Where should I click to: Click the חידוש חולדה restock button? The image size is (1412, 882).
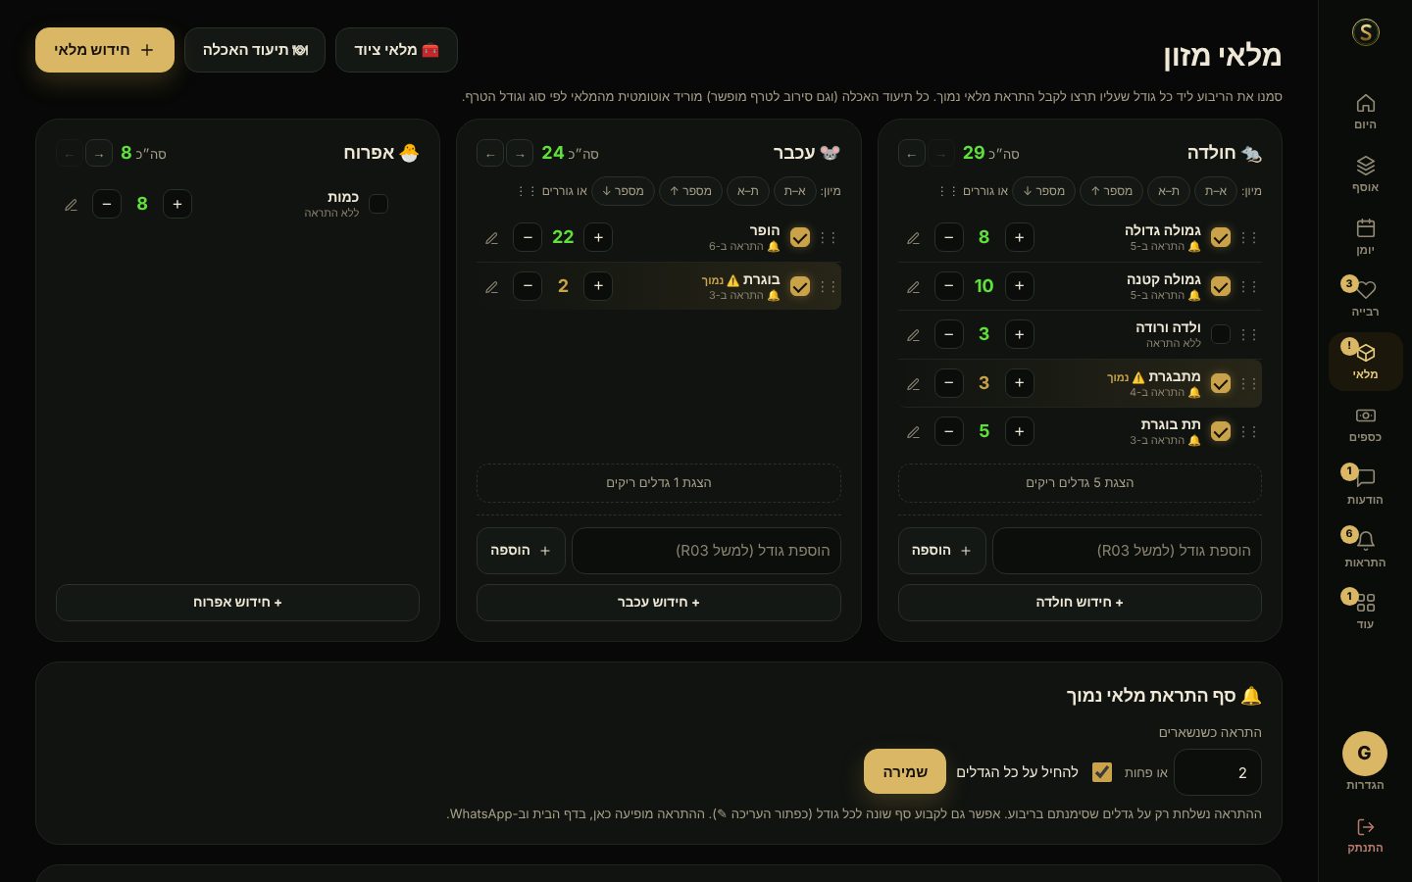click(x=1080, y=603)
